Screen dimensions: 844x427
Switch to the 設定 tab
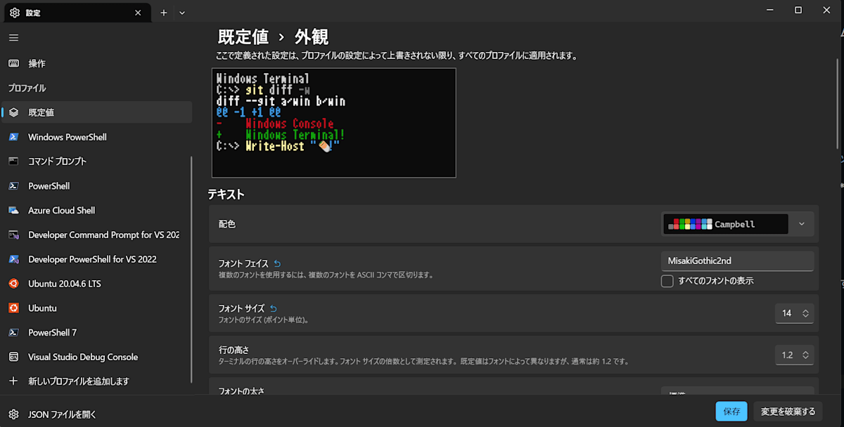(x=76, y=12)
